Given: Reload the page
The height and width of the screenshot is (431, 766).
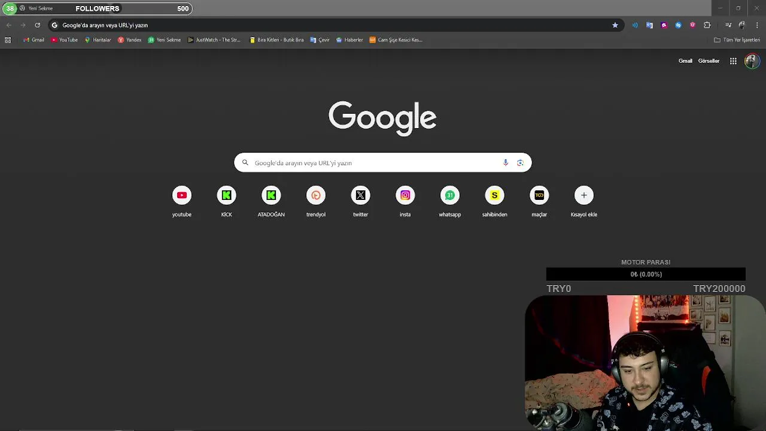Looking at the screenshot, I should click(x=37, y=25).
